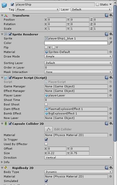Pick color with the eyedropper tool
This screenshot has height=185, width=117.
point(110,43)
